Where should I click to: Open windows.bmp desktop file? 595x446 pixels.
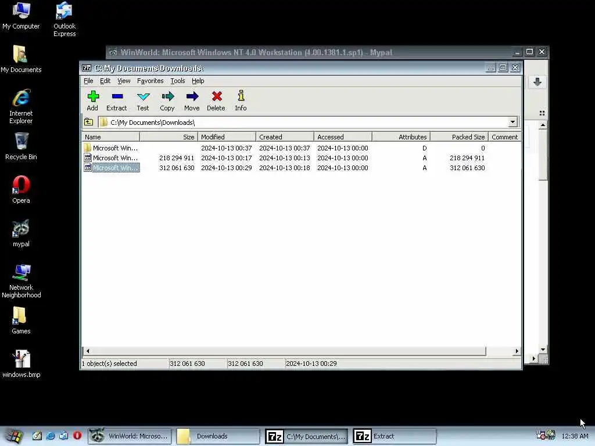21,364
